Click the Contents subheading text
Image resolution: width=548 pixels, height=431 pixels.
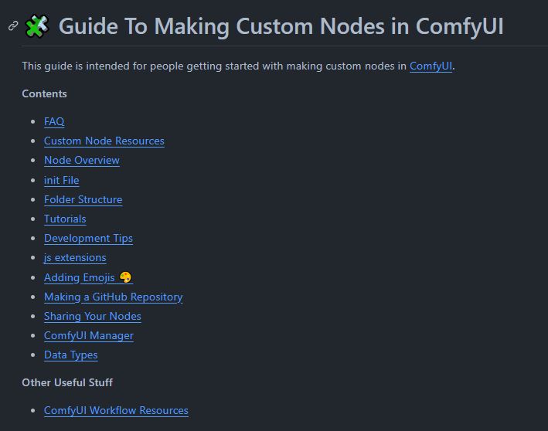44,93
